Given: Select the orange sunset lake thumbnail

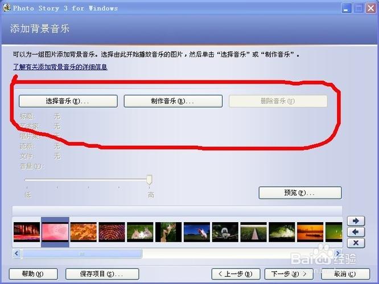Looking at the screenshot, I should (x=310, y=232).
